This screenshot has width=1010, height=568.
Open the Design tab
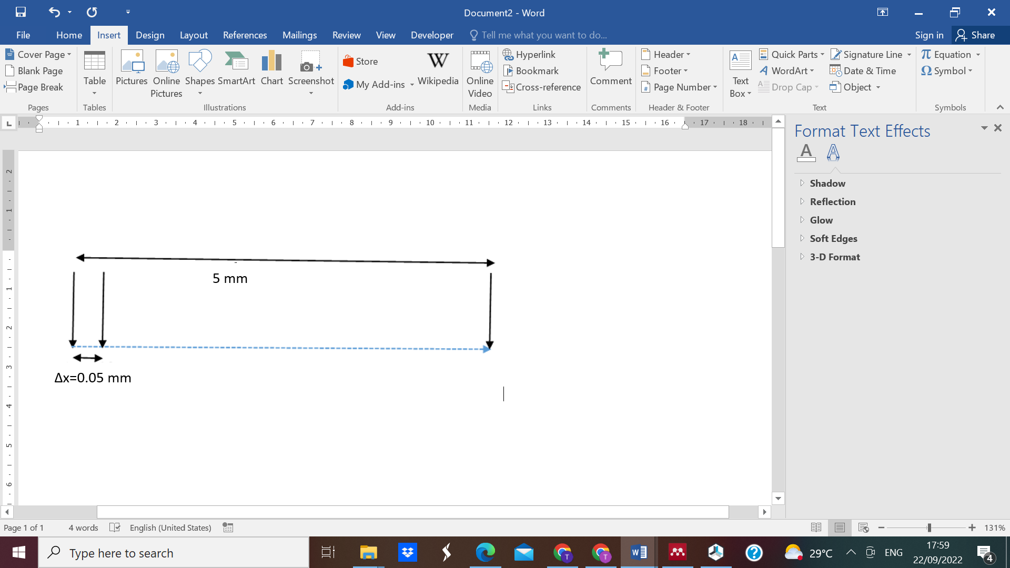point(150,35)
